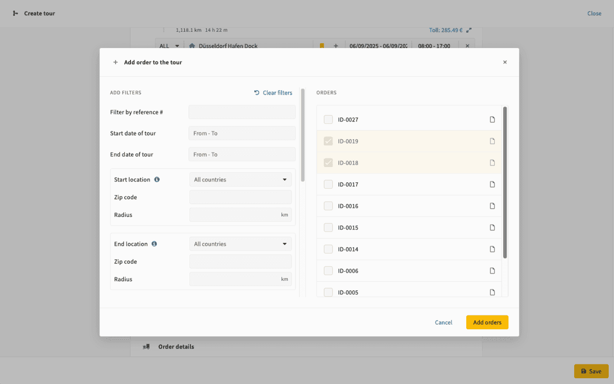Cancel adding orders
Viewport: 614px width, 384px height.
[443, 323]
